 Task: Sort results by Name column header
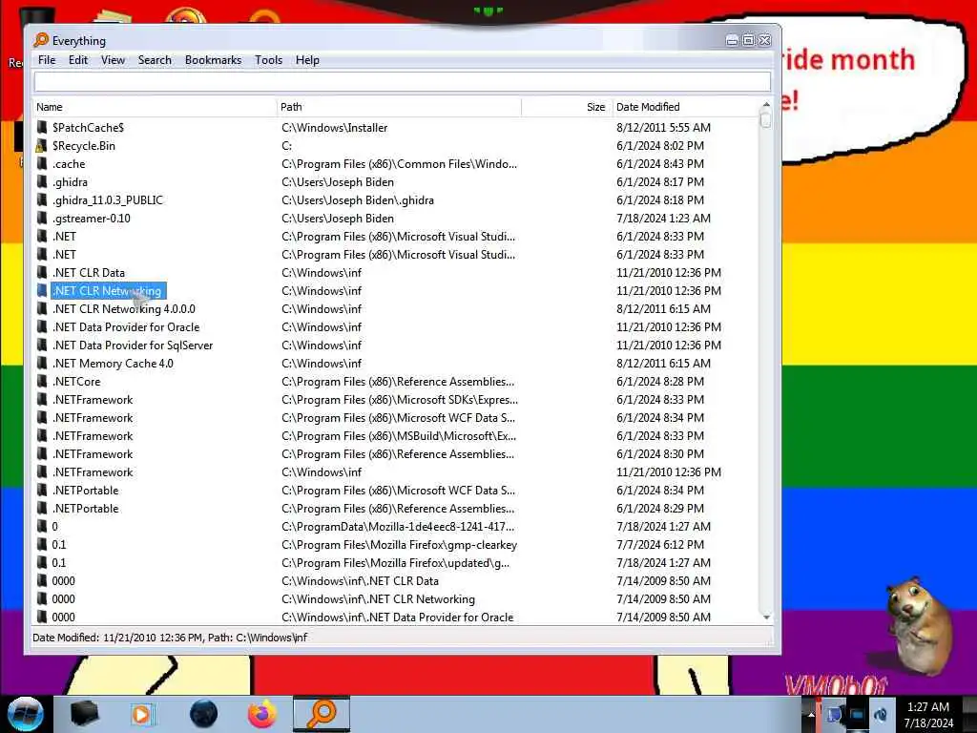point(155,107)
